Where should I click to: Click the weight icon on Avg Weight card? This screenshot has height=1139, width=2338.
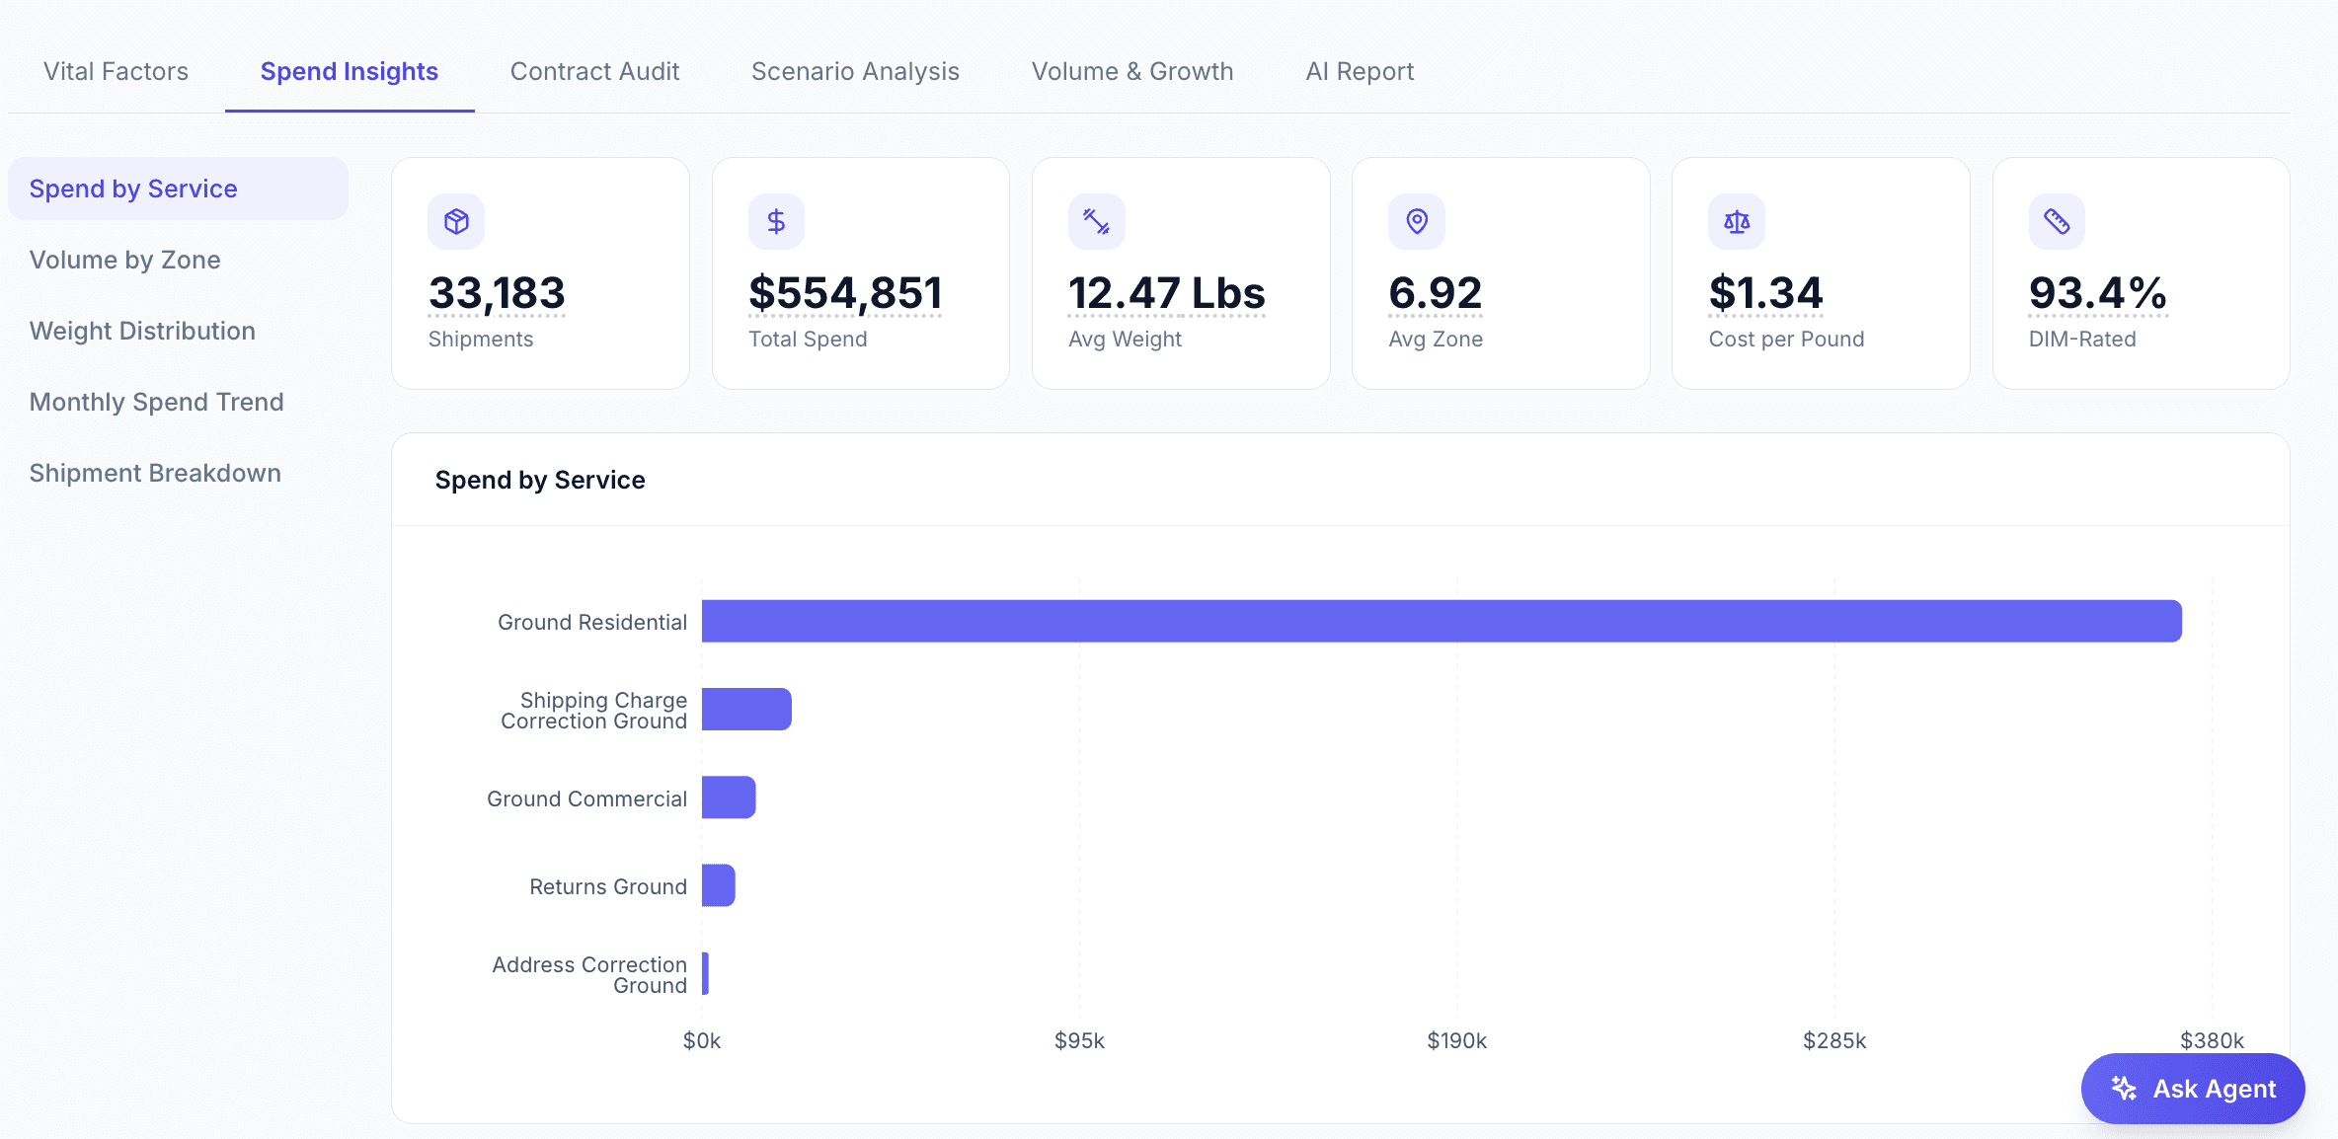(1096, 221)
